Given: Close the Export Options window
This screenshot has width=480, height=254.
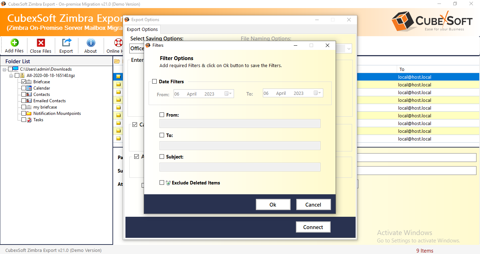Looking at the screenshot, I should click(349, 20).
